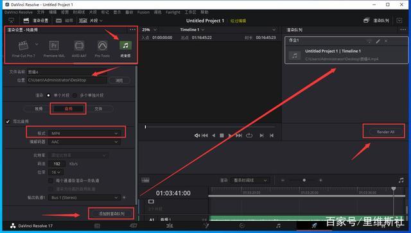Select the green audio-only render preset
This screenshot has height=233, width=411.
tap(126, 49)
